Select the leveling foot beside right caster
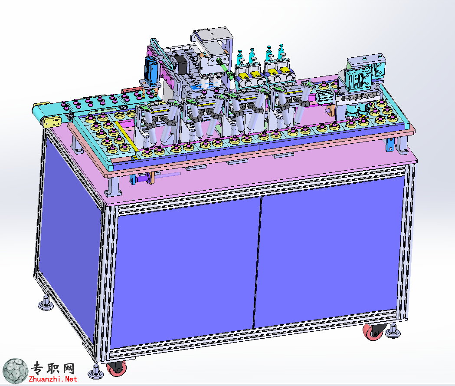This screenshot has height=386, width=455. point(393,331)
